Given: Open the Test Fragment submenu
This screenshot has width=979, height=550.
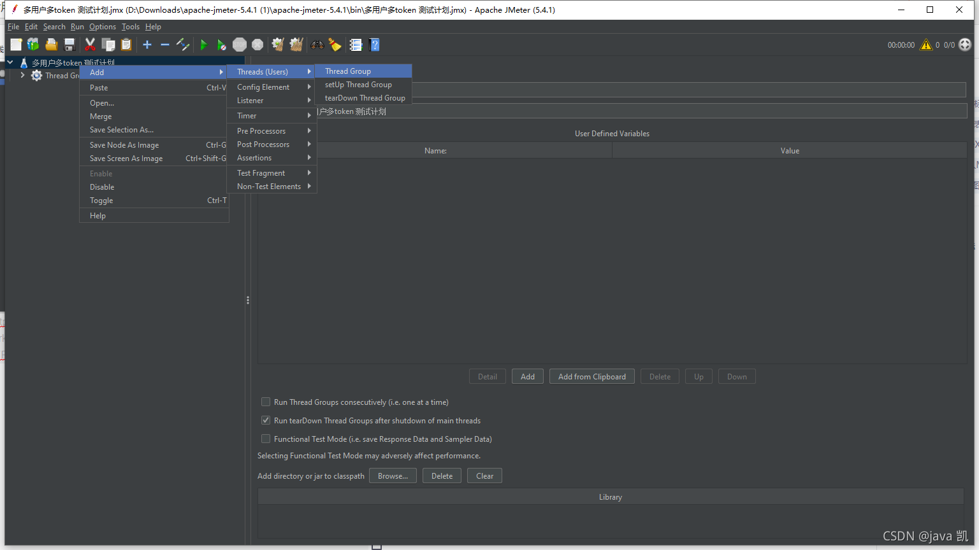Looking at the screenshot, I should [x=272, y=173].
